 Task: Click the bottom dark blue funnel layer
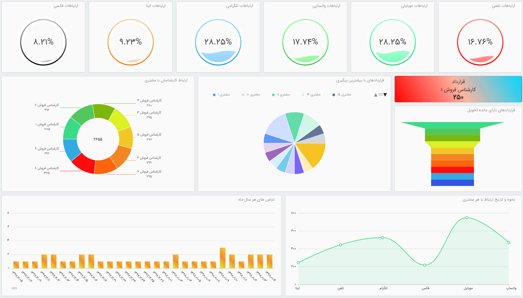pyautogui.click(x=452, y=183)
